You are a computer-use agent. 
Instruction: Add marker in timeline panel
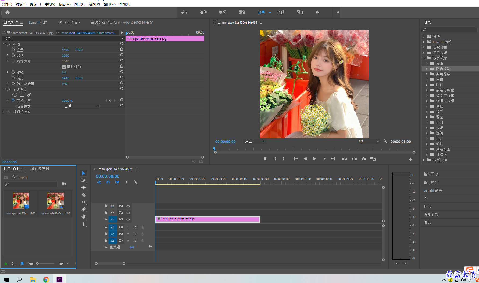[x=126, y=182]
